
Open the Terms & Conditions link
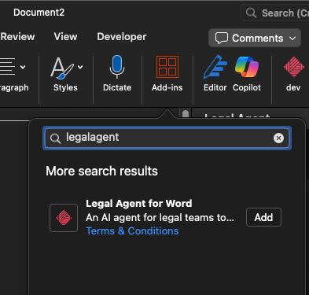click(132, 231)
